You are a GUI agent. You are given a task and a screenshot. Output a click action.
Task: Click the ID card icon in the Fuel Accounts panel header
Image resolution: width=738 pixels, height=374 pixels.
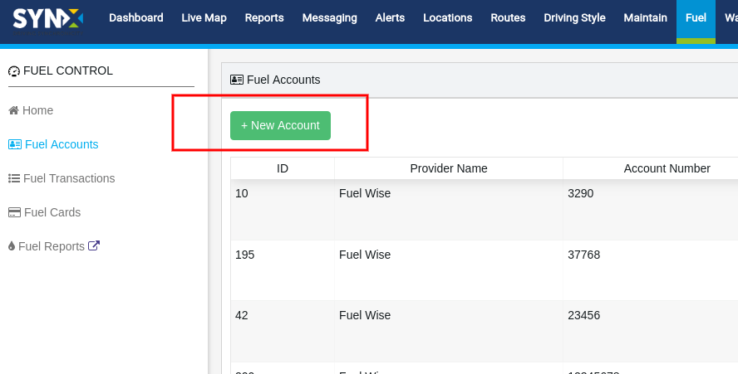pos(237,80)
